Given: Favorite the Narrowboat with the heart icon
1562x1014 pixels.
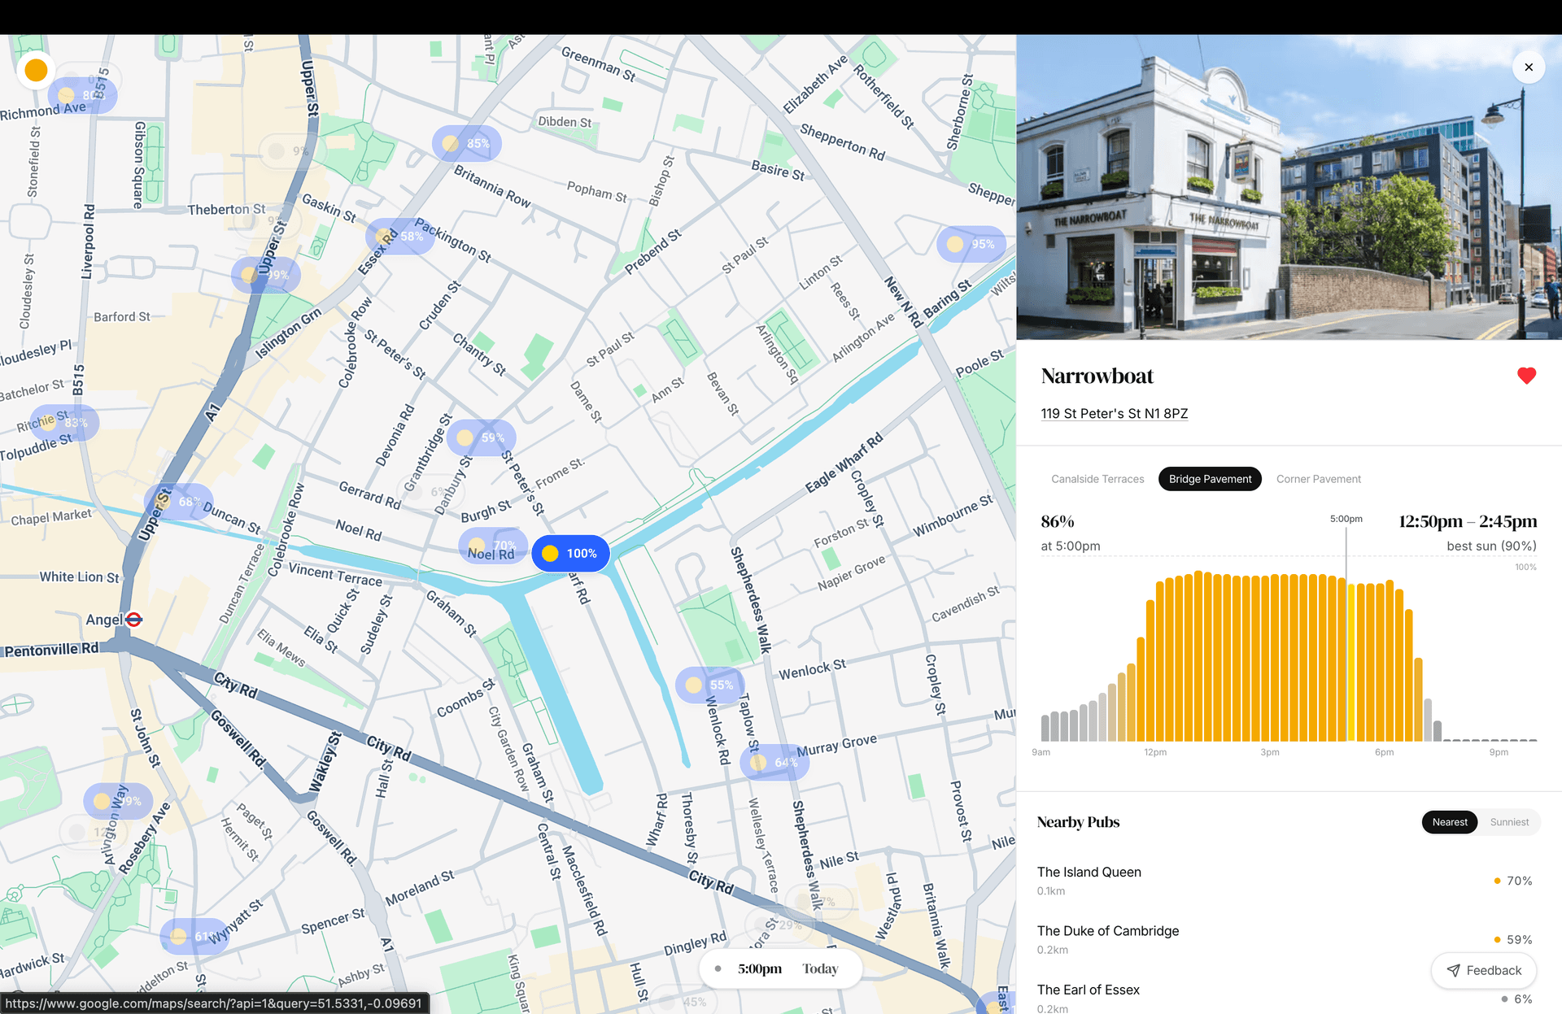Looking at the screenshot, I should [x=1526, y=376].
